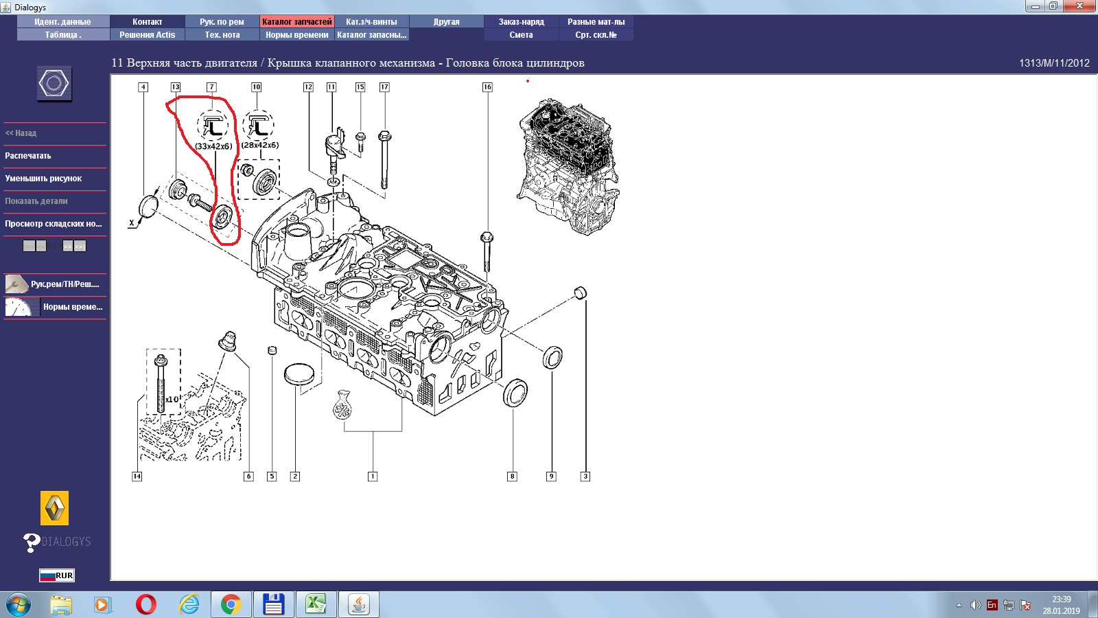Switch to Контакт tab

148,22
